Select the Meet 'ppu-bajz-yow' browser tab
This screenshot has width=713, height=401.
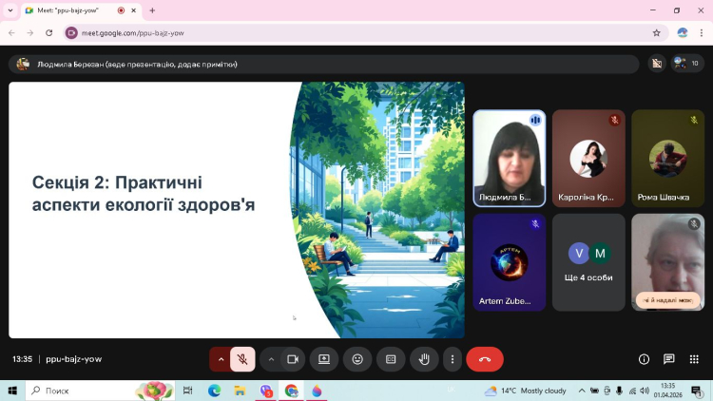tap(67, 10)
